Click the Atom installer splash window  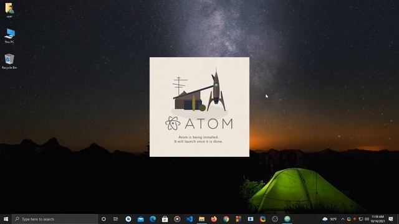[199, 107]
